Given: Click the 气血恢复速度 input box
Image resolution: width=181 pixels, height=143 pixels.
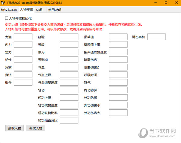Looking at the screenshot, I should point(69,82).
